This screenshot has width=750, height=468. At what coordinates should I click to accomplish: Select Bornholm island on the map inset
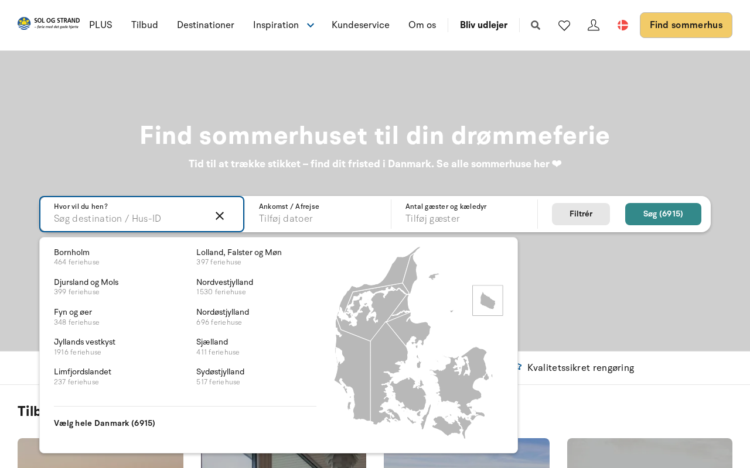487,301
